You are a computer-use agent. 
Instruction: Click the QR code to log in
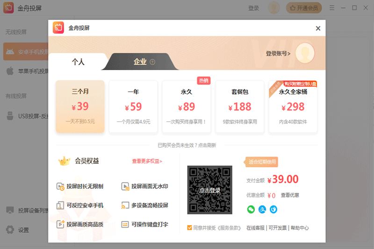pyautogui.click(x=209, y=190)
